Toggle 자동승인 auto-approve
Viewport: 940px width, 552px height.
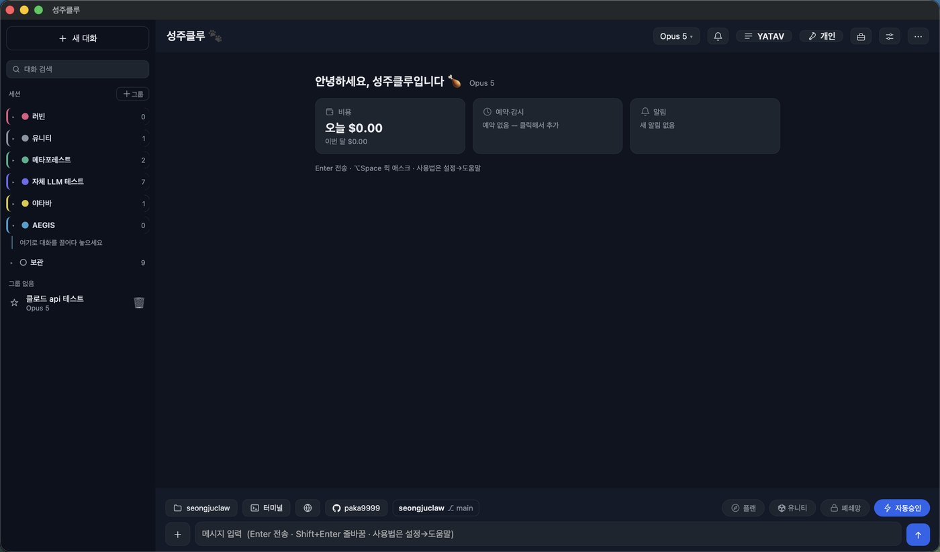902,508
